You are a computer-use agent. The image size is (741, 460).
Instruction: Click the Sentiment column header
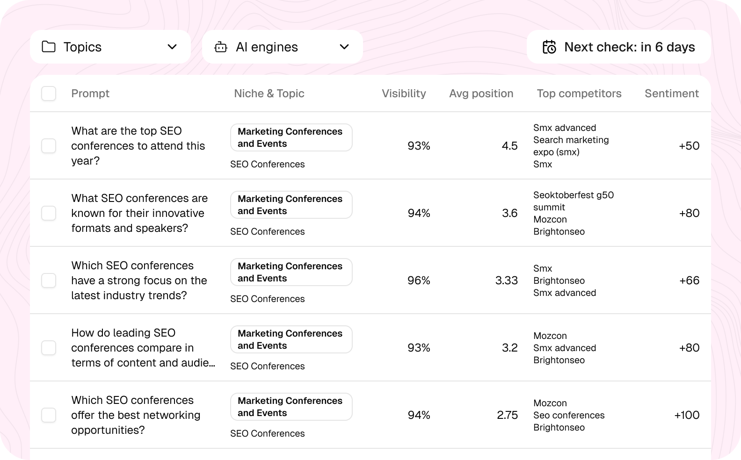671,93
